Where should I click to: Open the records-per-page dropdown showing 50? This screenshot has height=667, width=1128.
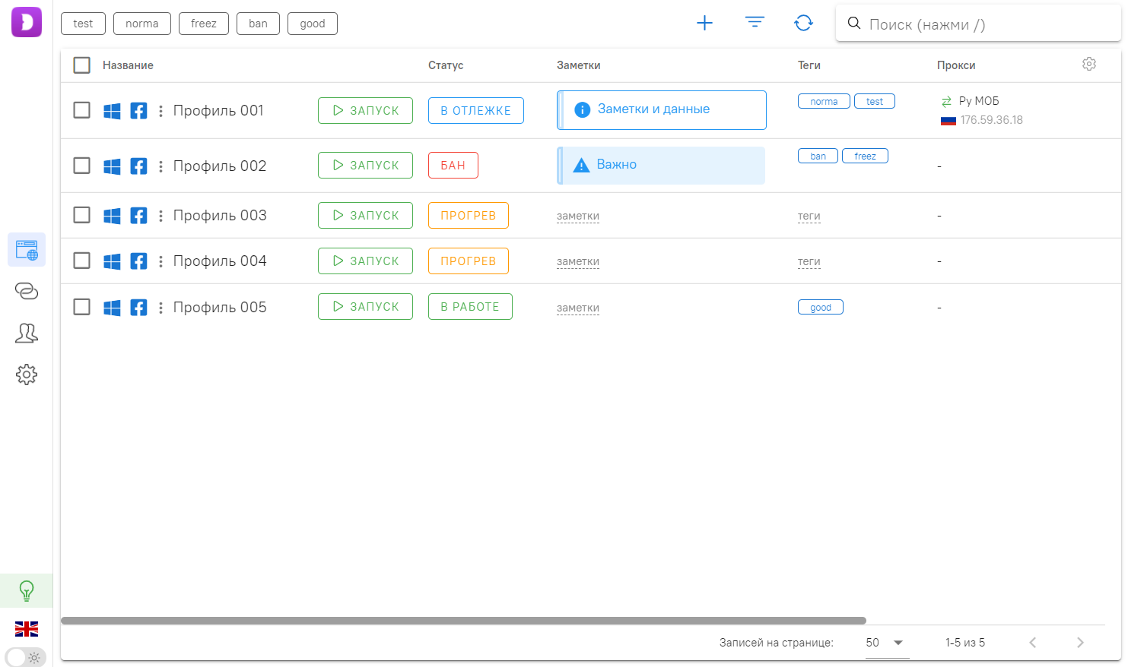point(887,643)
